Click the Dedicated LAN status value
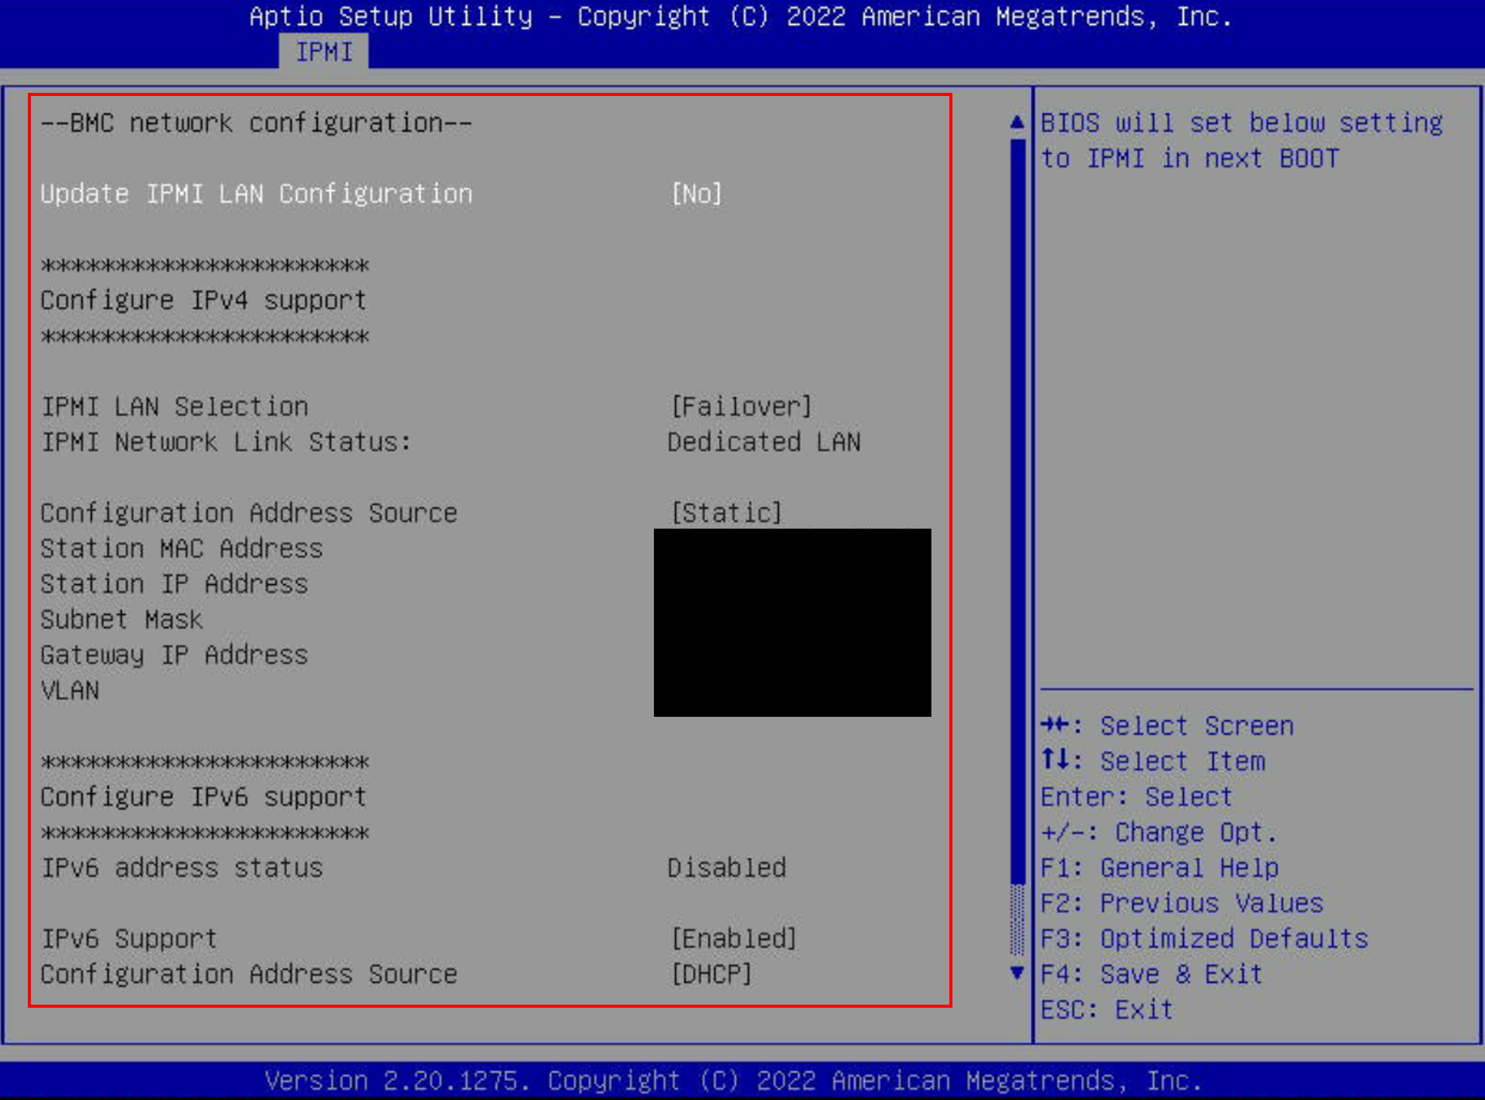The image size is (1485, 1100). tap(764, 442)
